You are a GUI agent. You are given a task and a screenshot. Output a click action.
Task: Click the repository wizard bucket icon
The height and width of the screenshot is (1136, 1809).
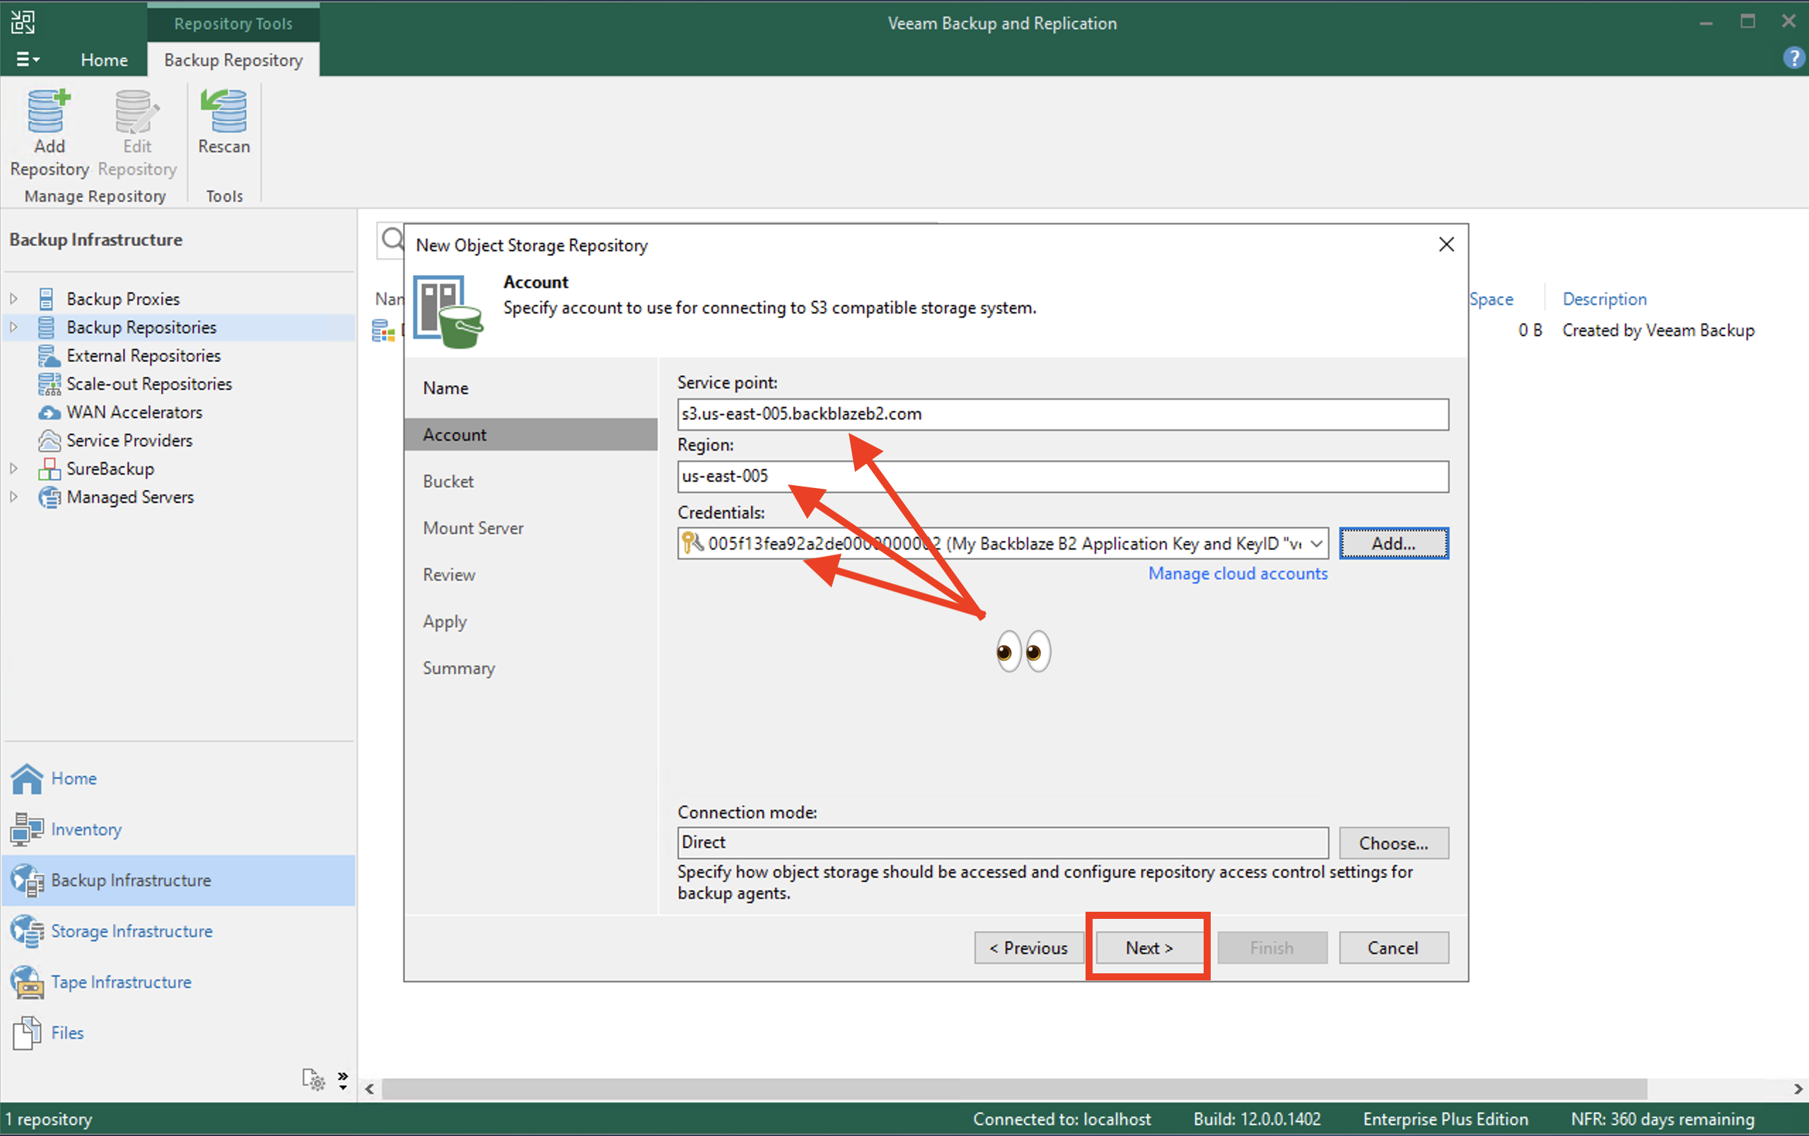point(448,311)
